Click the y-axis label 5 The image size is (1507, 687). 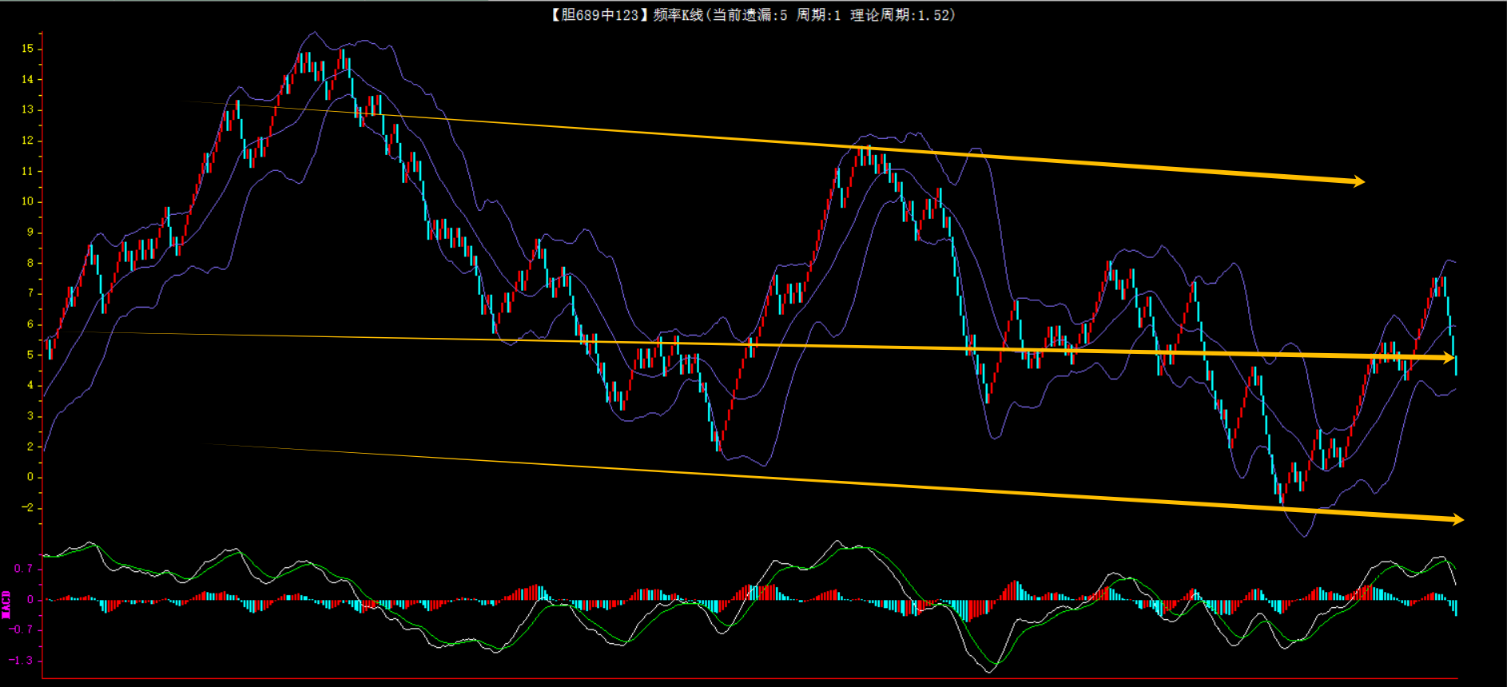pos(30,355)
